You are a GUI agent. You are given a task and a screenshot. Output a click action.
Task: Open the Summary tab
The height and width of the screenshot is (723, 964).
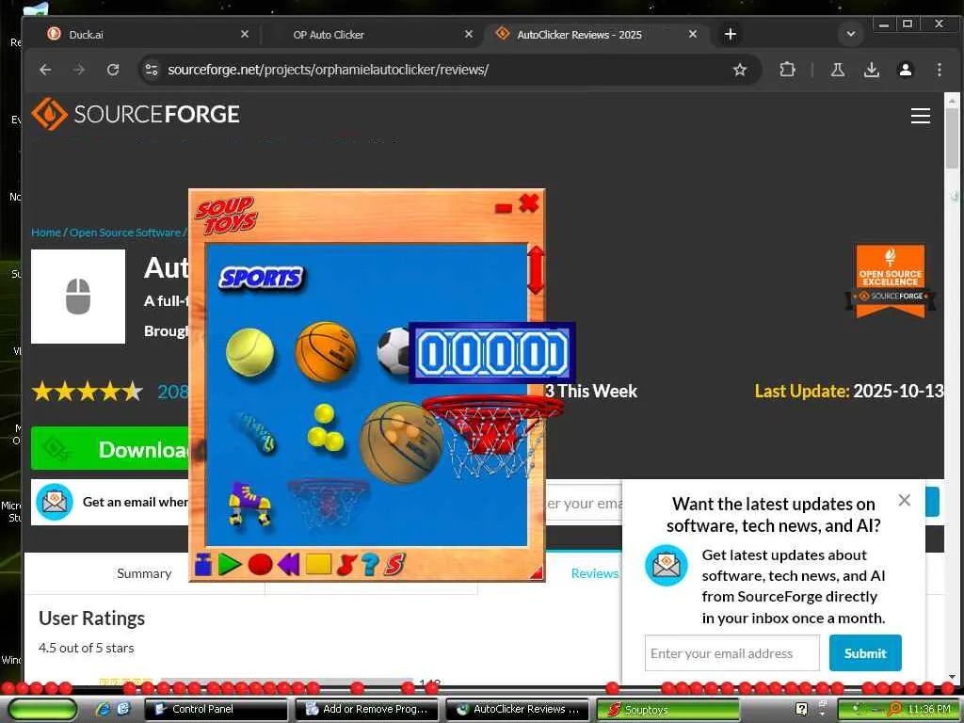coord(144,573)
